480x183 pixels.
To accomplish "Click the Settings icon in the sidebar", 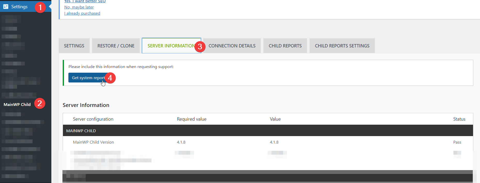I will [6, 7].
